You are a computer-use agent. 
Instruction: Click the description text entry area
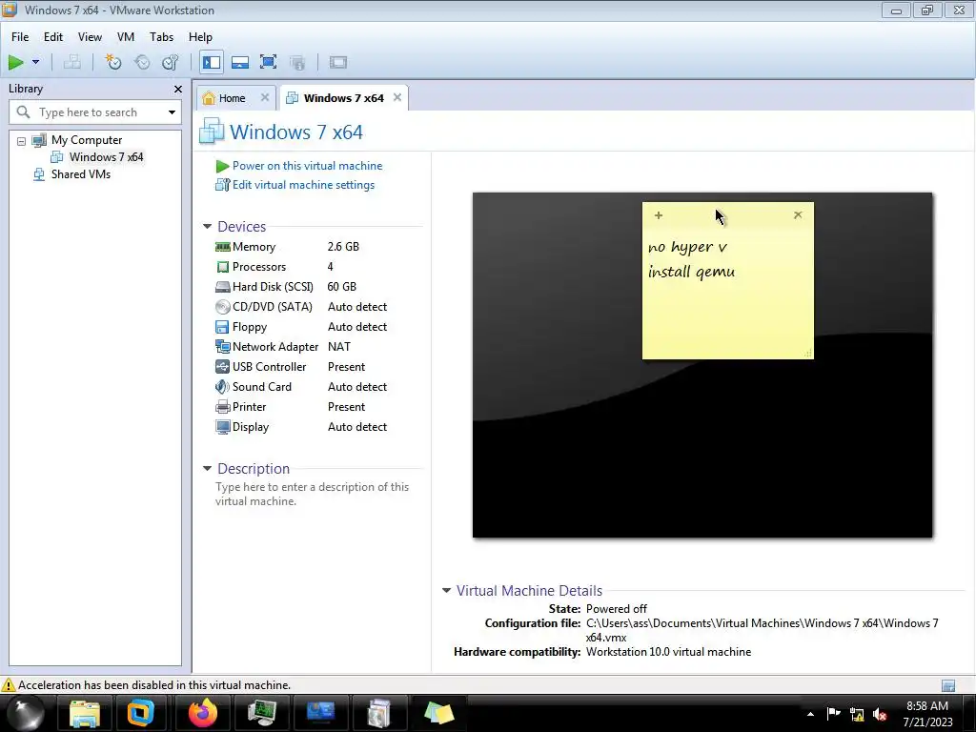coord(312,495)
